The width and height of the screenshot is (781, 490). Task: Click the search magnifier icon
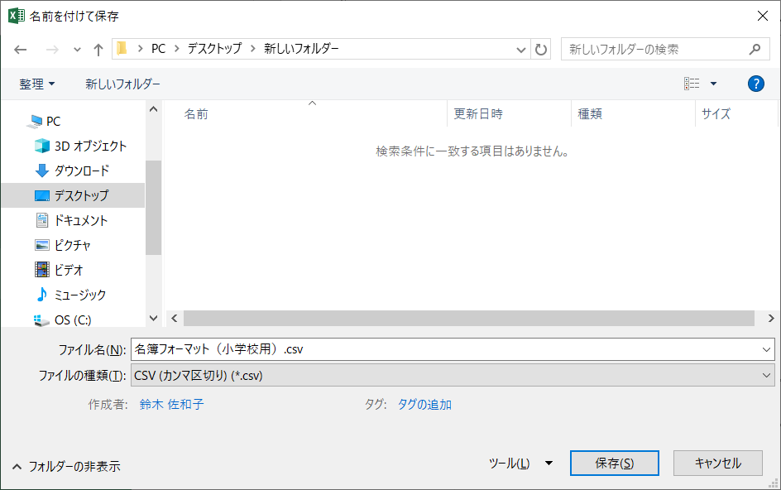755,49
